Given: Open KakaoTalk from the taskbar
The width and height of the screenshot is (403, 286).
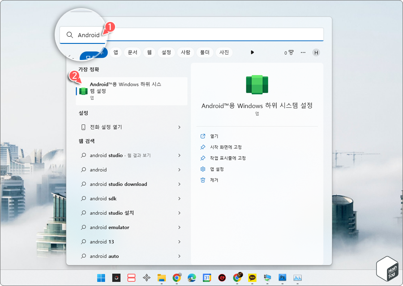Looking at the screenshot, I should click(x=253, y=277).
